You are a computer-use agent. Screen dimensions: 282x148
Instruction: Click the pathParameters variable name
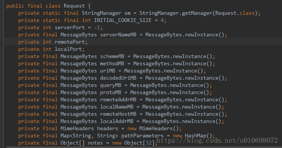[142, 135]
